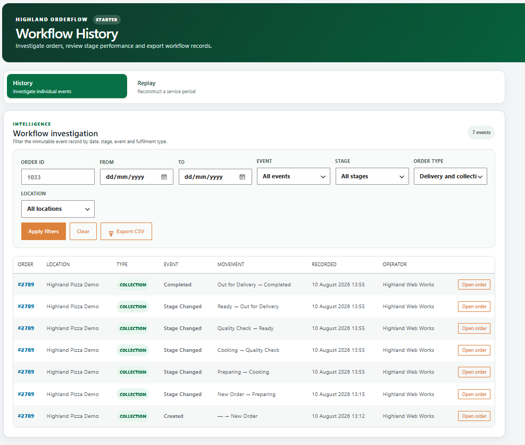The width and height of the screenshot is (525, 445).
Task: Click the MOVEMENT column header
Action: (231, 265)
